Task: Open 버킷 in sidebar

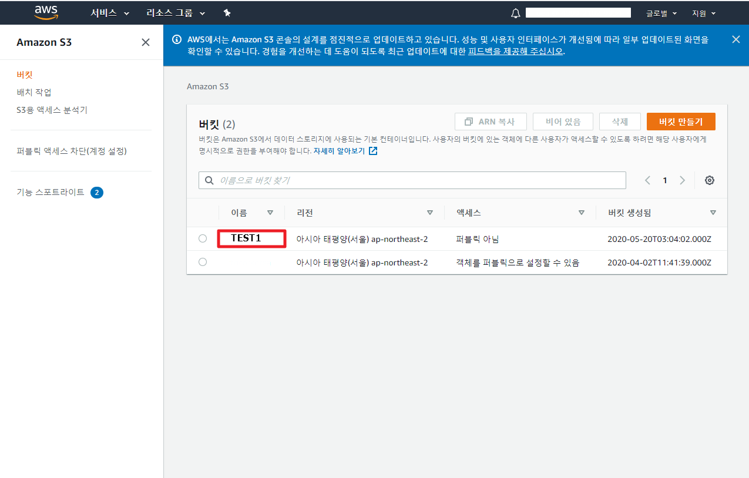Action: 25,75
